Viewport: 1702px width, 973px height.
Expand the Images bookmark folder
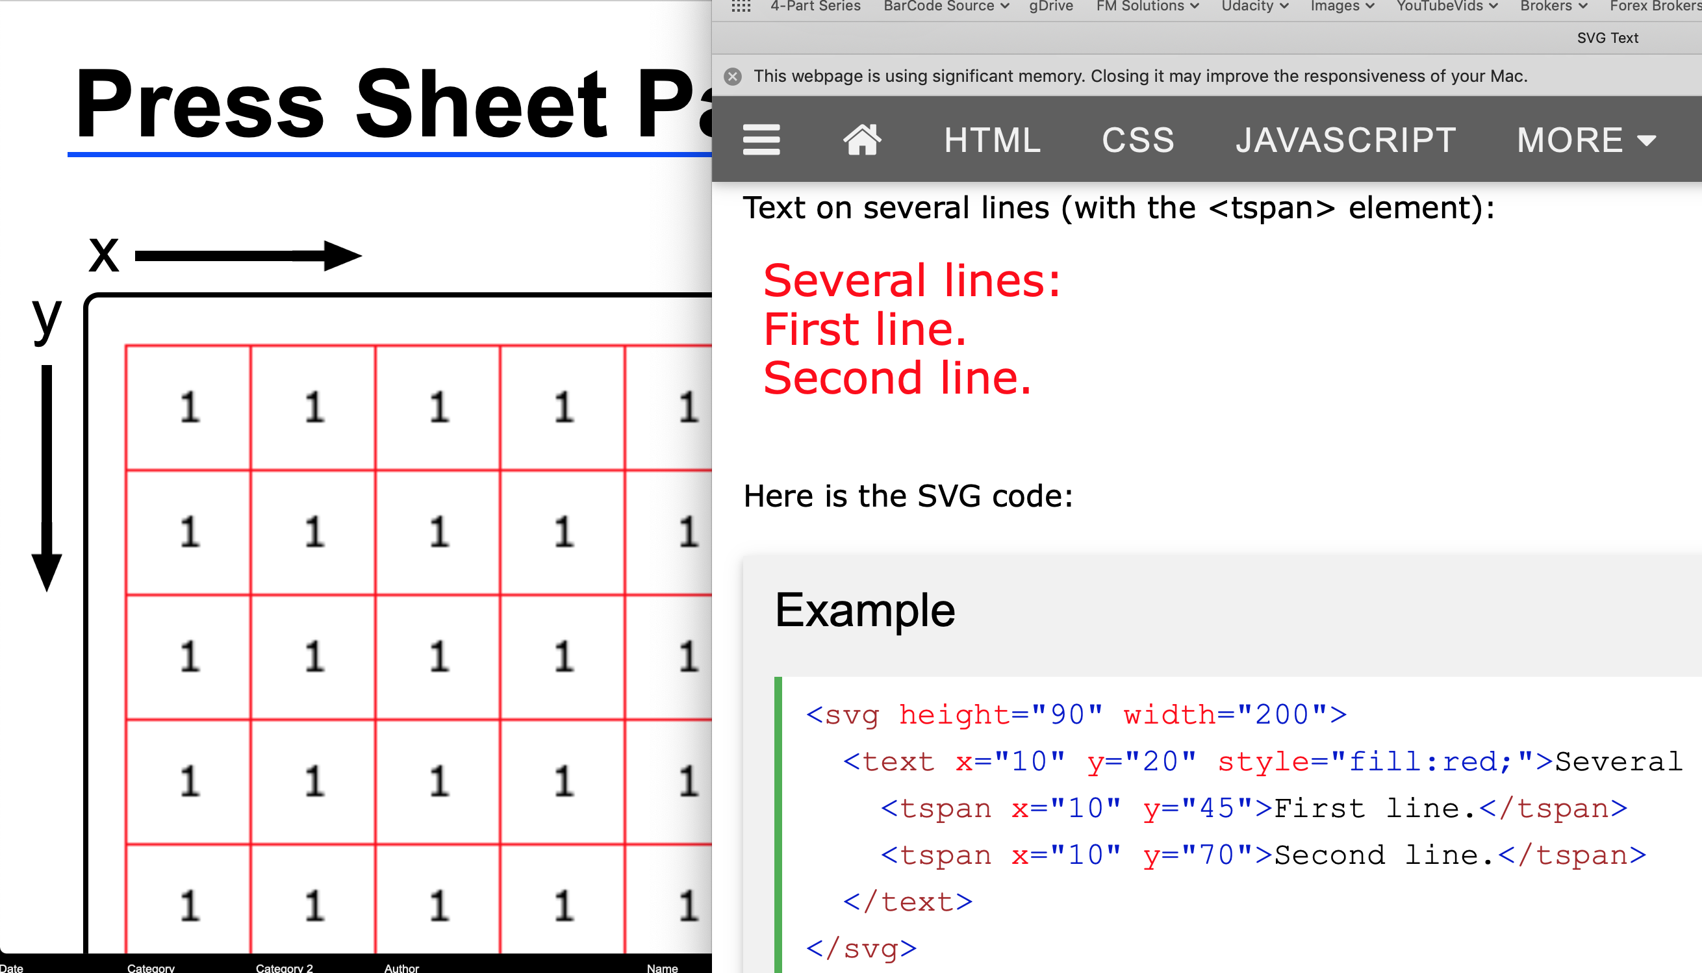coord(1342,6)
